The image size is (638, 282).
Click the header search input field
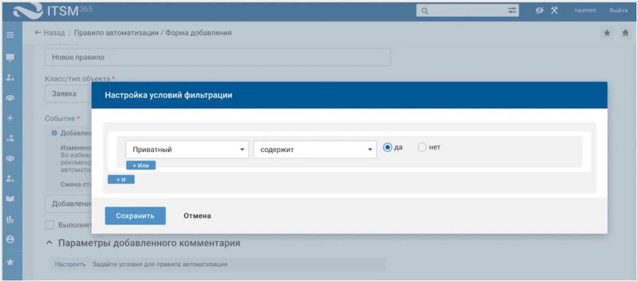(468, 11)
